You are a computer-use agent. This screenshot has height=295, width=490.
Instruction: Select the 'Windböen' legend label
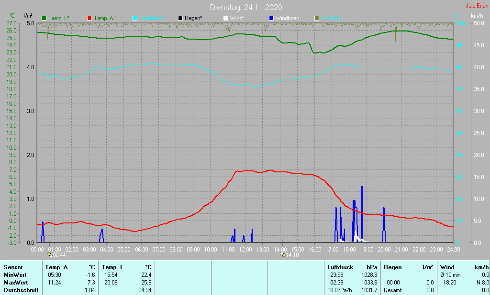[288, 19]
